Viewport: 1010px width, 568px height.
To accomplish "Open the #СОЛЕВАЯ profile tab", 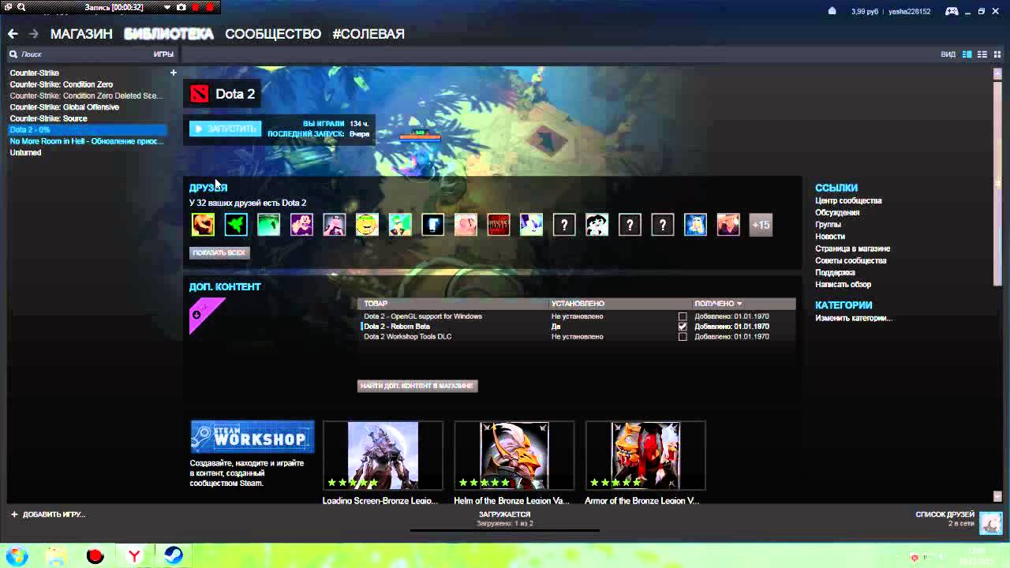I will [x=368, y=34].
